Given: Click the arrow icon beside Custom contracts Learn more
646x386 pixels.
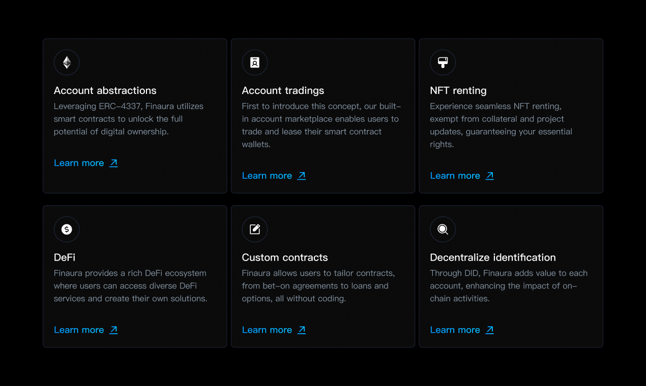Looking at the screenshot, I should point(302,330).
